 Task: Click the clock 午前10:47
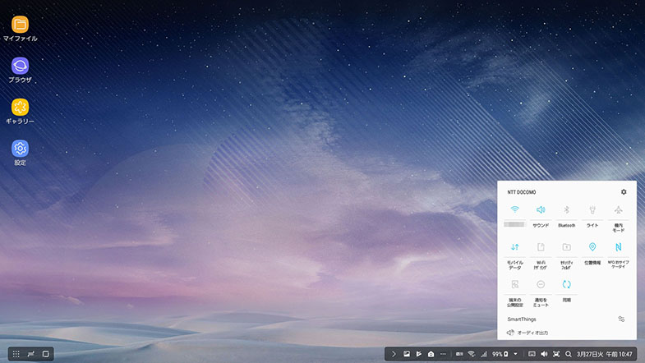pos(619,354)
